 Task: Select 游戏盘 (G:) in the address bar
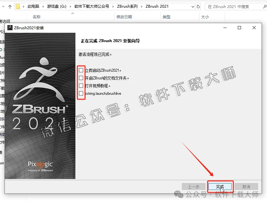pos(56,6)
